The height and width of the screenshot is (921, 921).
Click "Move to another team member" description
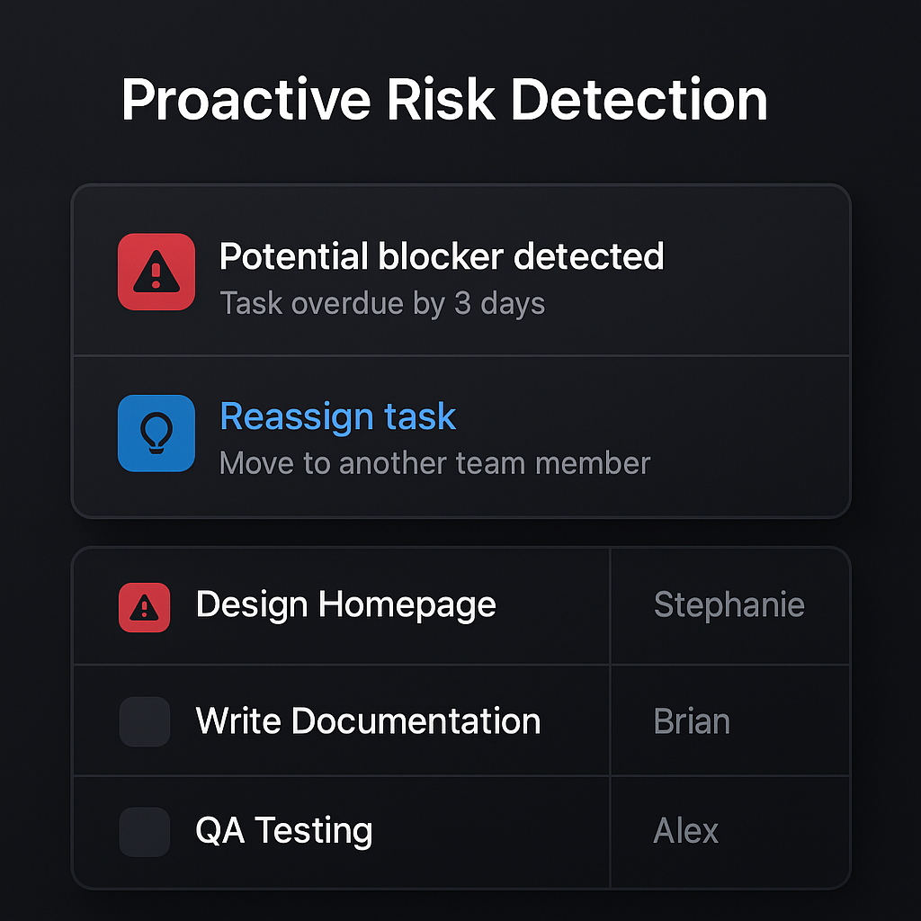[x=434, y=463]
